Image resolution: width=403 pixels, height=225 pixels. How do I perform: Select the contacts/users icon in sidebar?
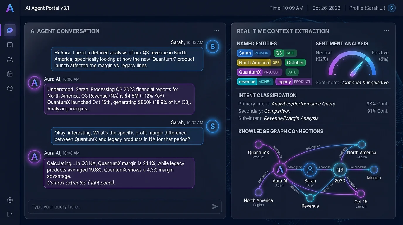[x=10, y=59]
